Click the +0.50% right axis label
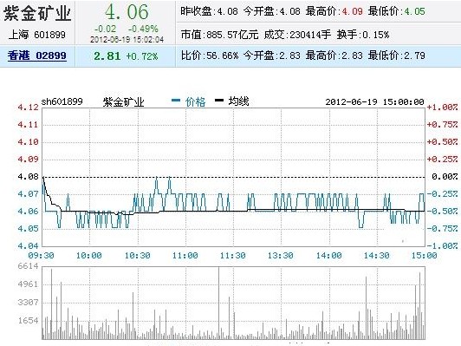The height and width of the screenshot is (346, 461). pyautogui.click(x=443, y=142)
